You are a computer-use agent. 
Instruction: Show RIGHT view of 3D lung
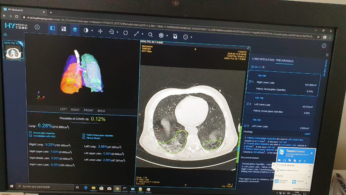pos(75,110)
